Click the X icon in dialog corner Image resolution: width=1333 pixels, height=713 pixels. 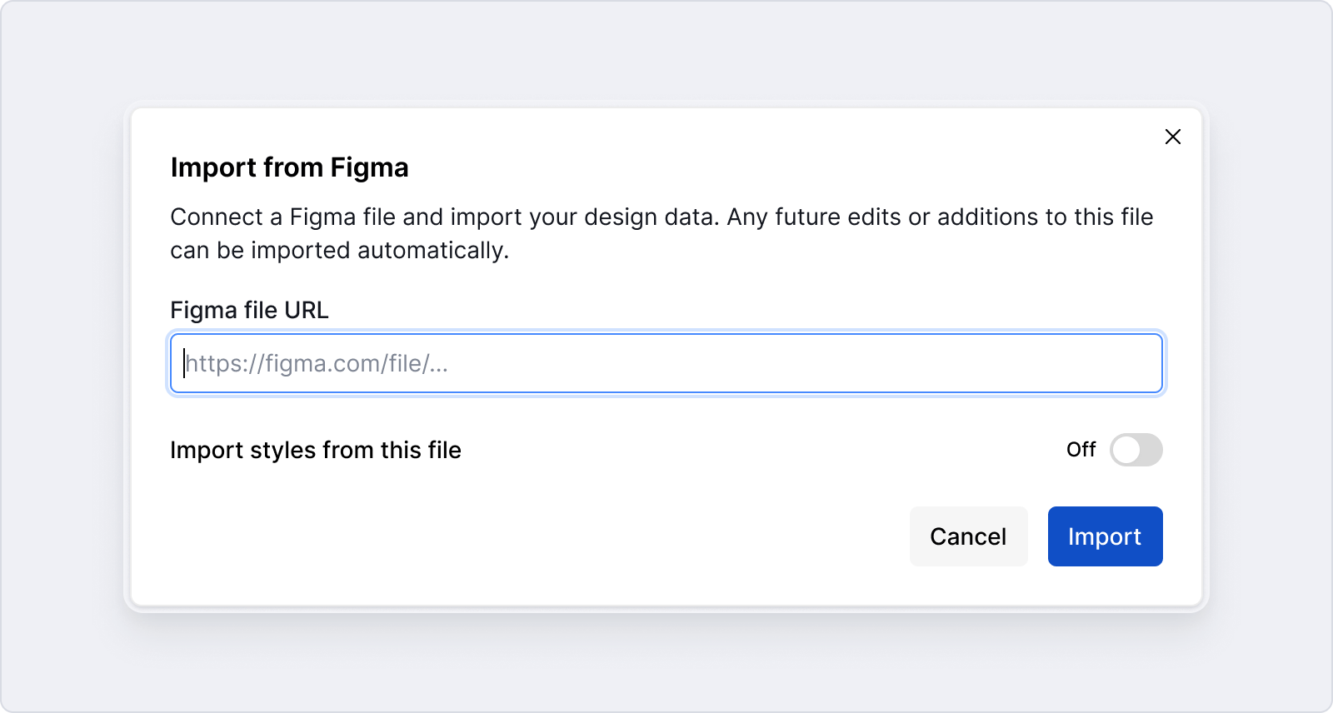(1172, 137)
